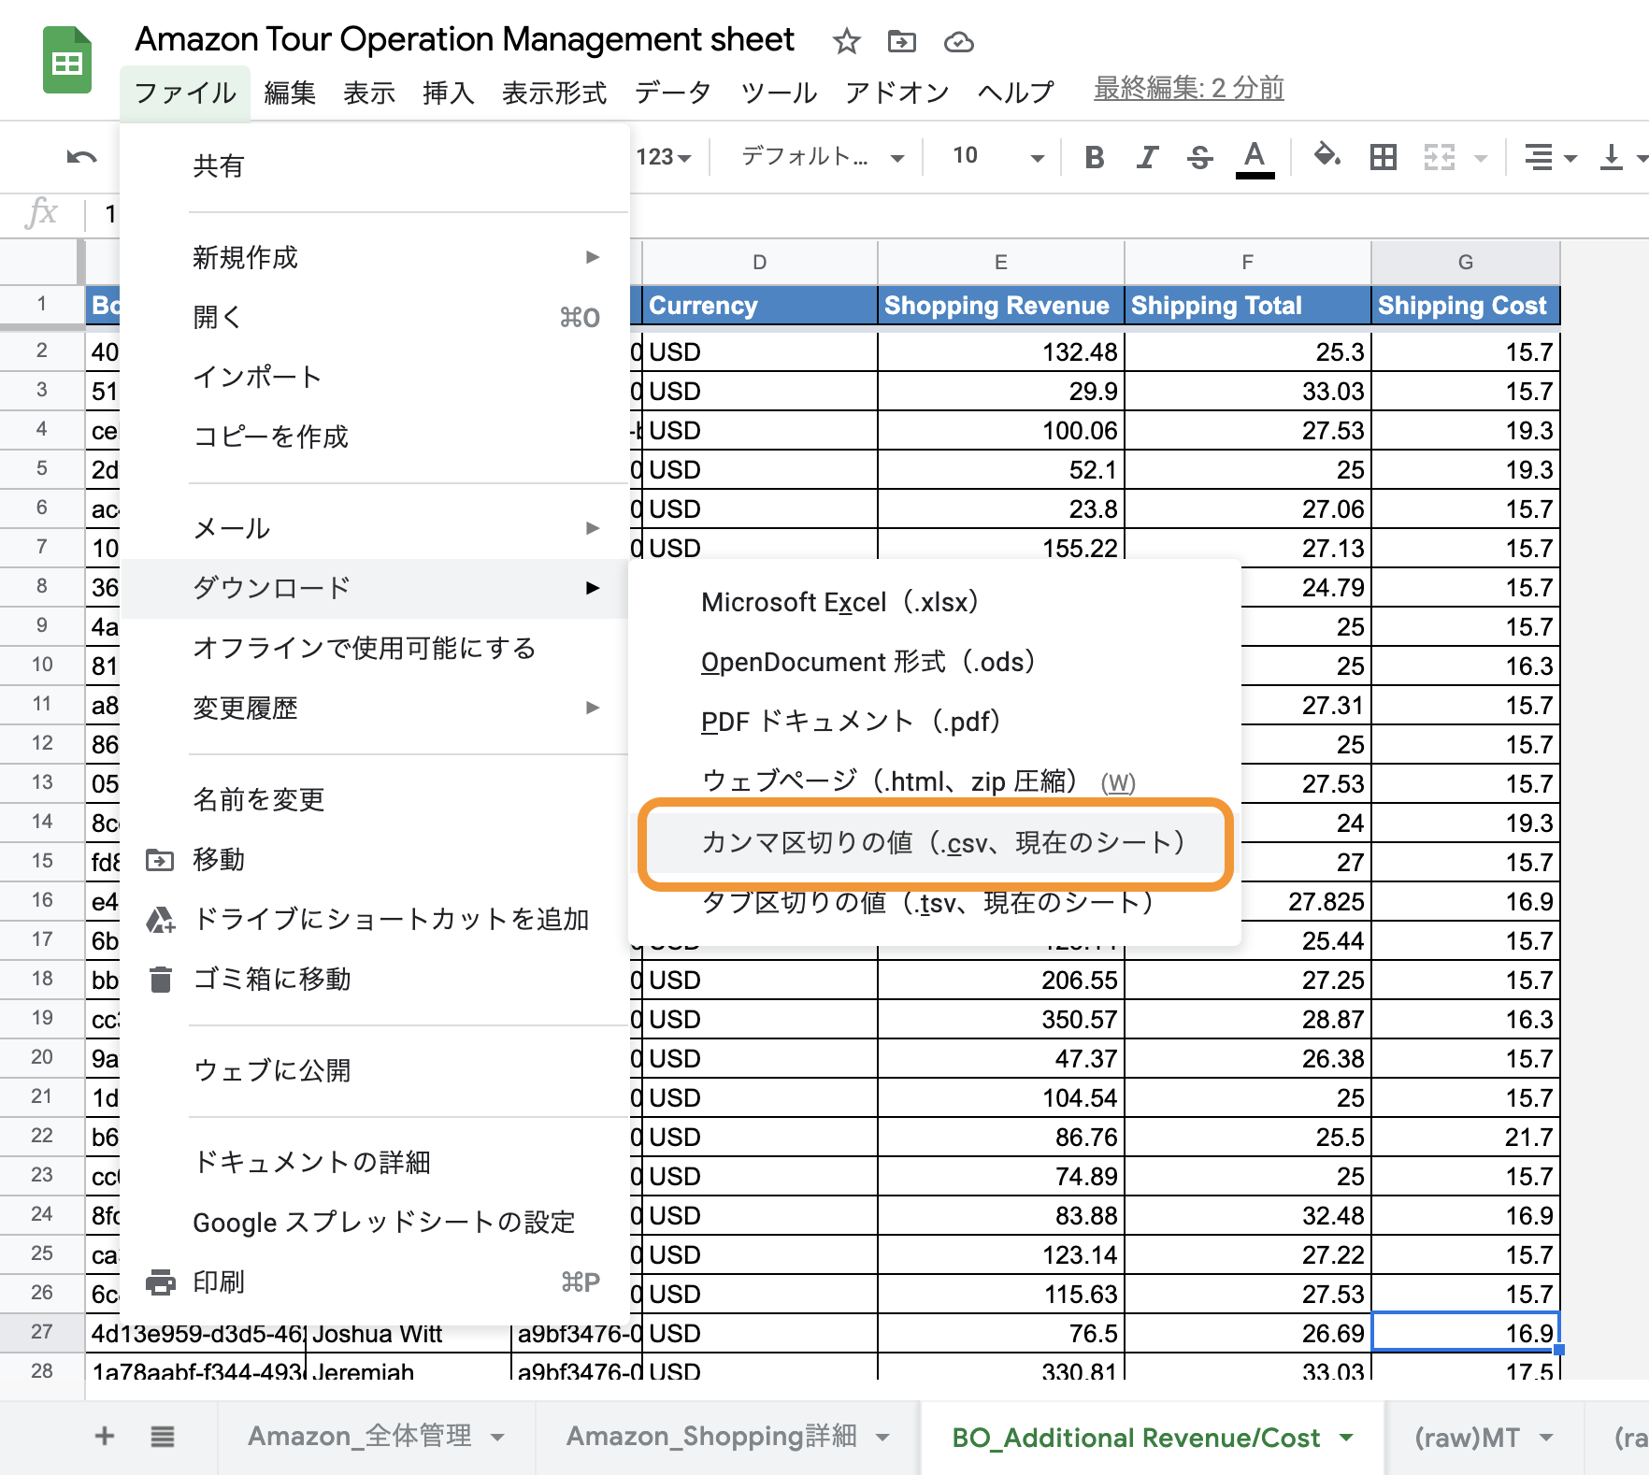Add a new sheet with plus icon
Image resolution: width=1649 pixels, height=1475 pixels.
click(105, 1436)
